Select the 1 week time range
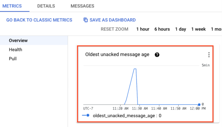 (199, 29)
